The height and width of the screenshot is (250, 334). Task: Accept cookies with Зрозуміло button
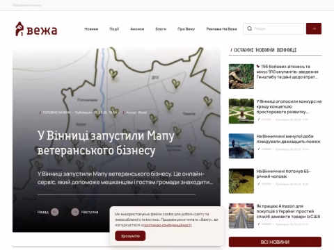[130, 236]
